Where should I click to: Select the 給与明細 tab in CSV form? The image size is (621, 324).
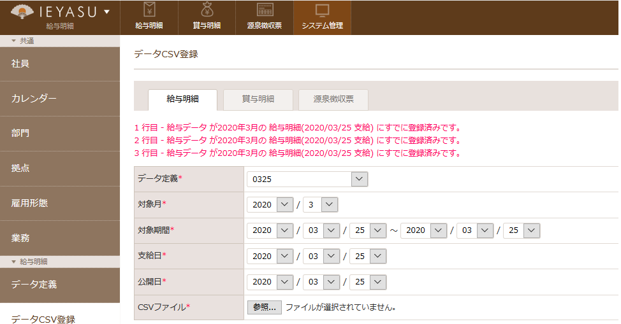(x=182, y=99)
